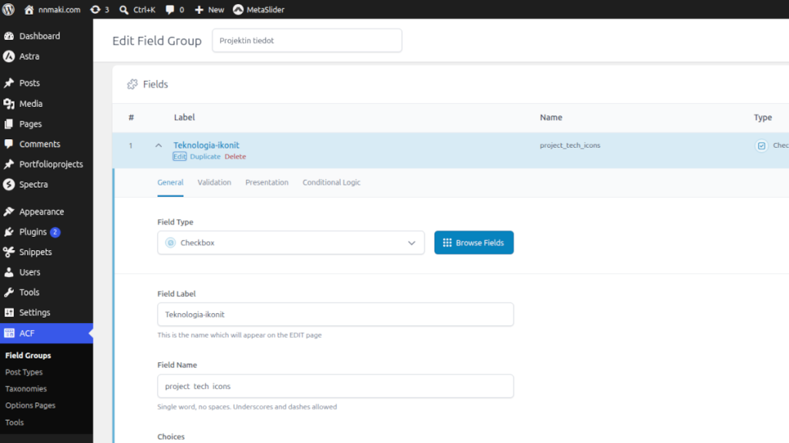Switch to the Conditional Logic tab
Screen dimensions: 789x443
tap(331, 182)
